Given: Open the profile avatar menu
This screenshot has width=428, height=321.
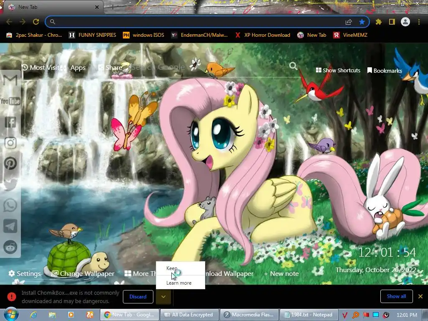Looking at the screenshot, I should click(405, 22).
